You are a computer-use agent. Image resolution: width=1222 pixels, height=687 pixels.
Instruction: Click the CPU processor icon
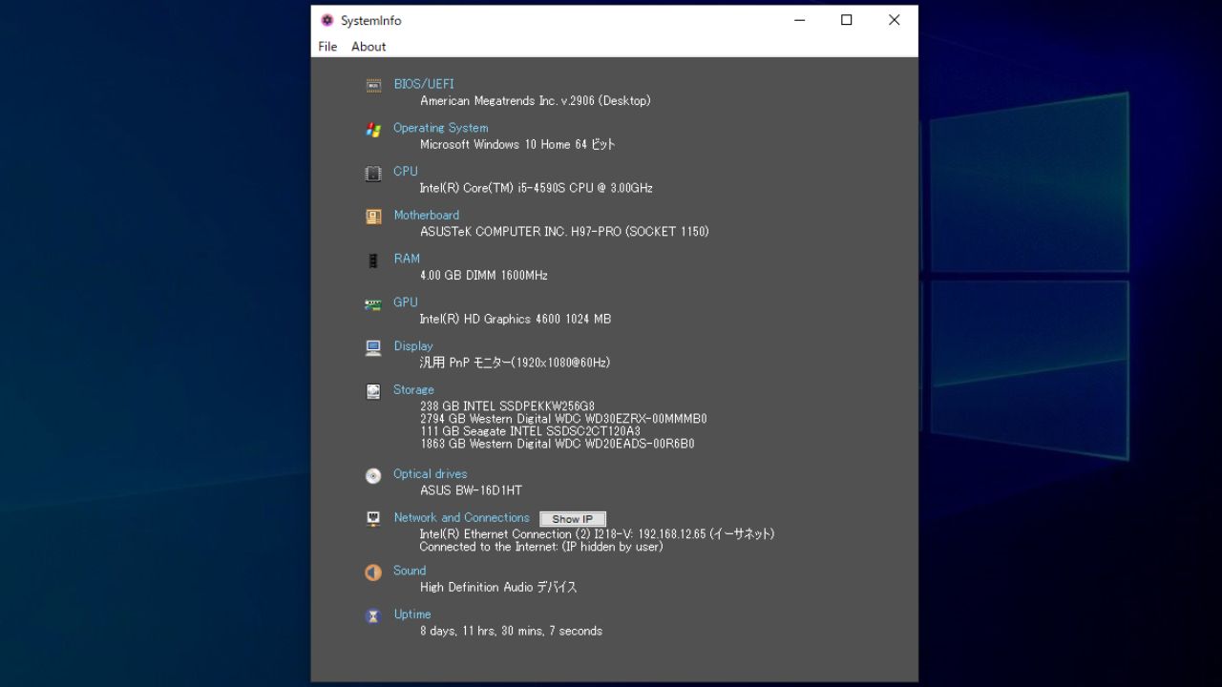[373, 174]
